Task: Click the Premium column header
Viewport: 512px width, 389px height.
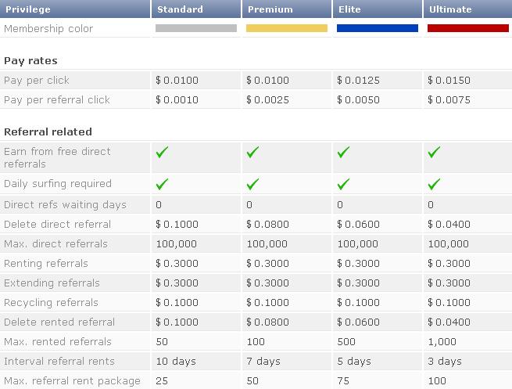Action: (x=286, y=9)
